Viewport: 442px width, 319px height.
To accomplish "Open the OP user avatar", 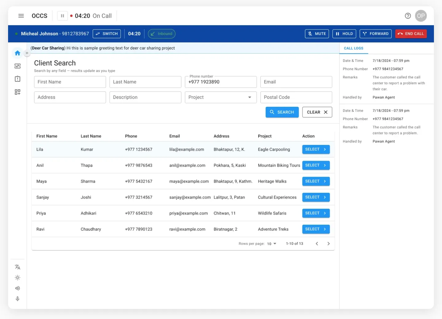I will (x=421, y=16).
